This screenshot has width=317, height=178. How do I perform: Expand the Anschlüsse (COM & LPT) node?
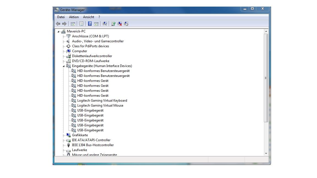point(64,37)
